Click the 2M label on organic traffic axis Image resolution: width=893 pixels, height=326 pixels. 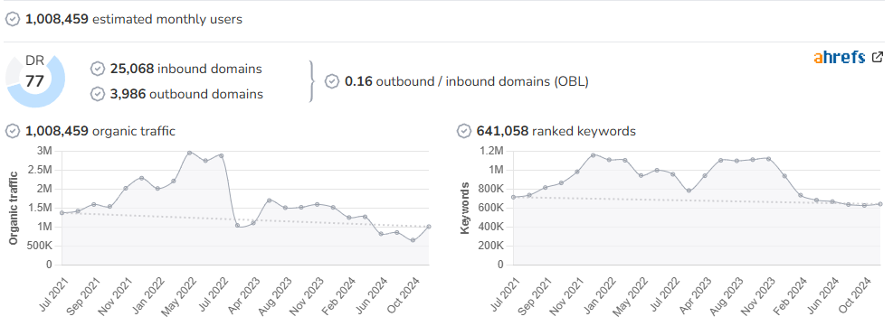point(43,189)
